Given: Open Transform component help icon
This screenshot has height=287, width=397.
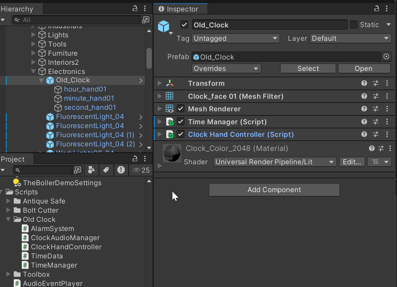Looking at the screenshot, I should point(364,83).
